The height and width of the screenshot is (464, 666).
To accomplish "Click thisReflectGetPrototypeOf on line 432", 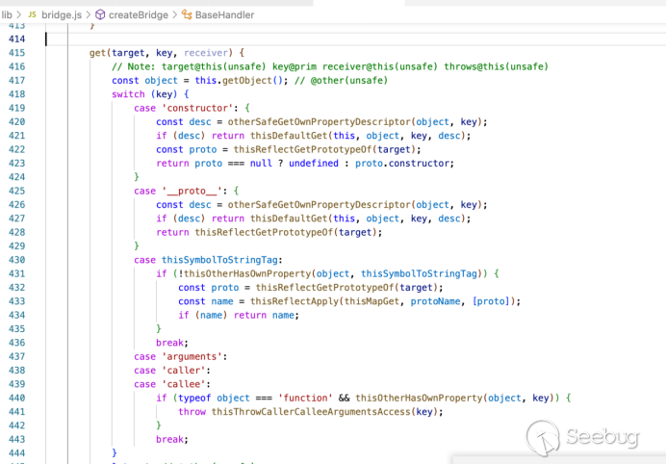I will (x=325, y=288).
